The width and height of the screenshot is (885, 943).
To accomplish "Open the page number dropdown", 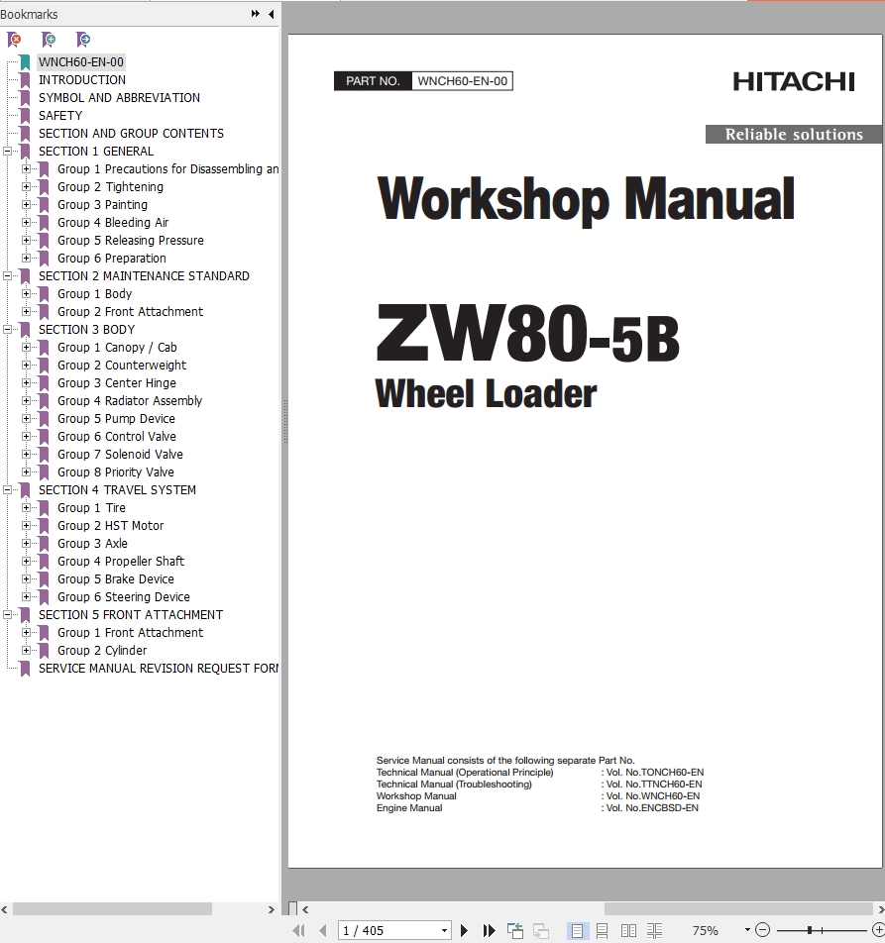I will [444, 930].
